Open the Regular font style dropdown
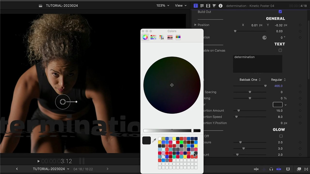Image resolution: width=310 pixels, height=174 pixels. [278, 80]
